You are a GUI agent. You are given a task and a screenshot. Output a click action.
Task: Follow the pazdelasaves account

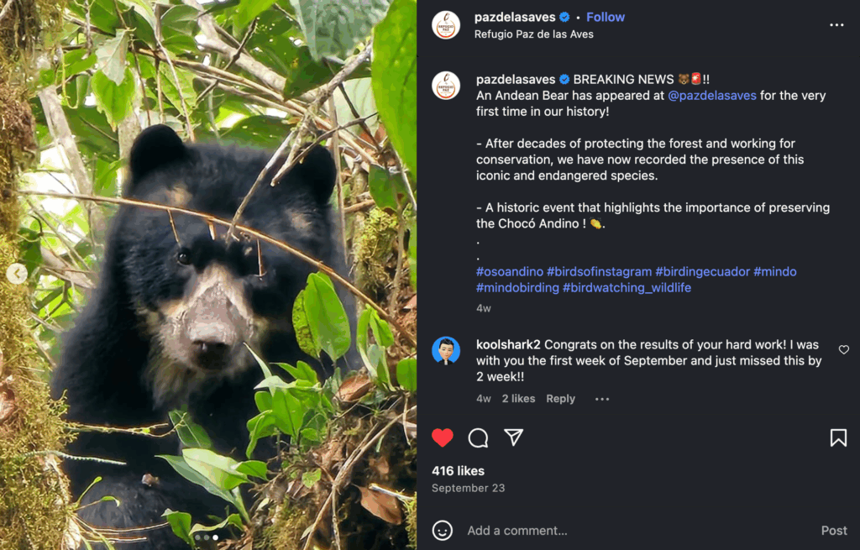click(606, 16)
